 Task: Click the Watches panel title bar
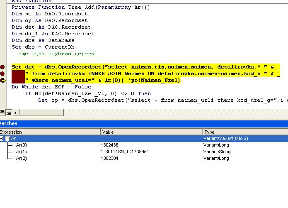tap(144, 123)
